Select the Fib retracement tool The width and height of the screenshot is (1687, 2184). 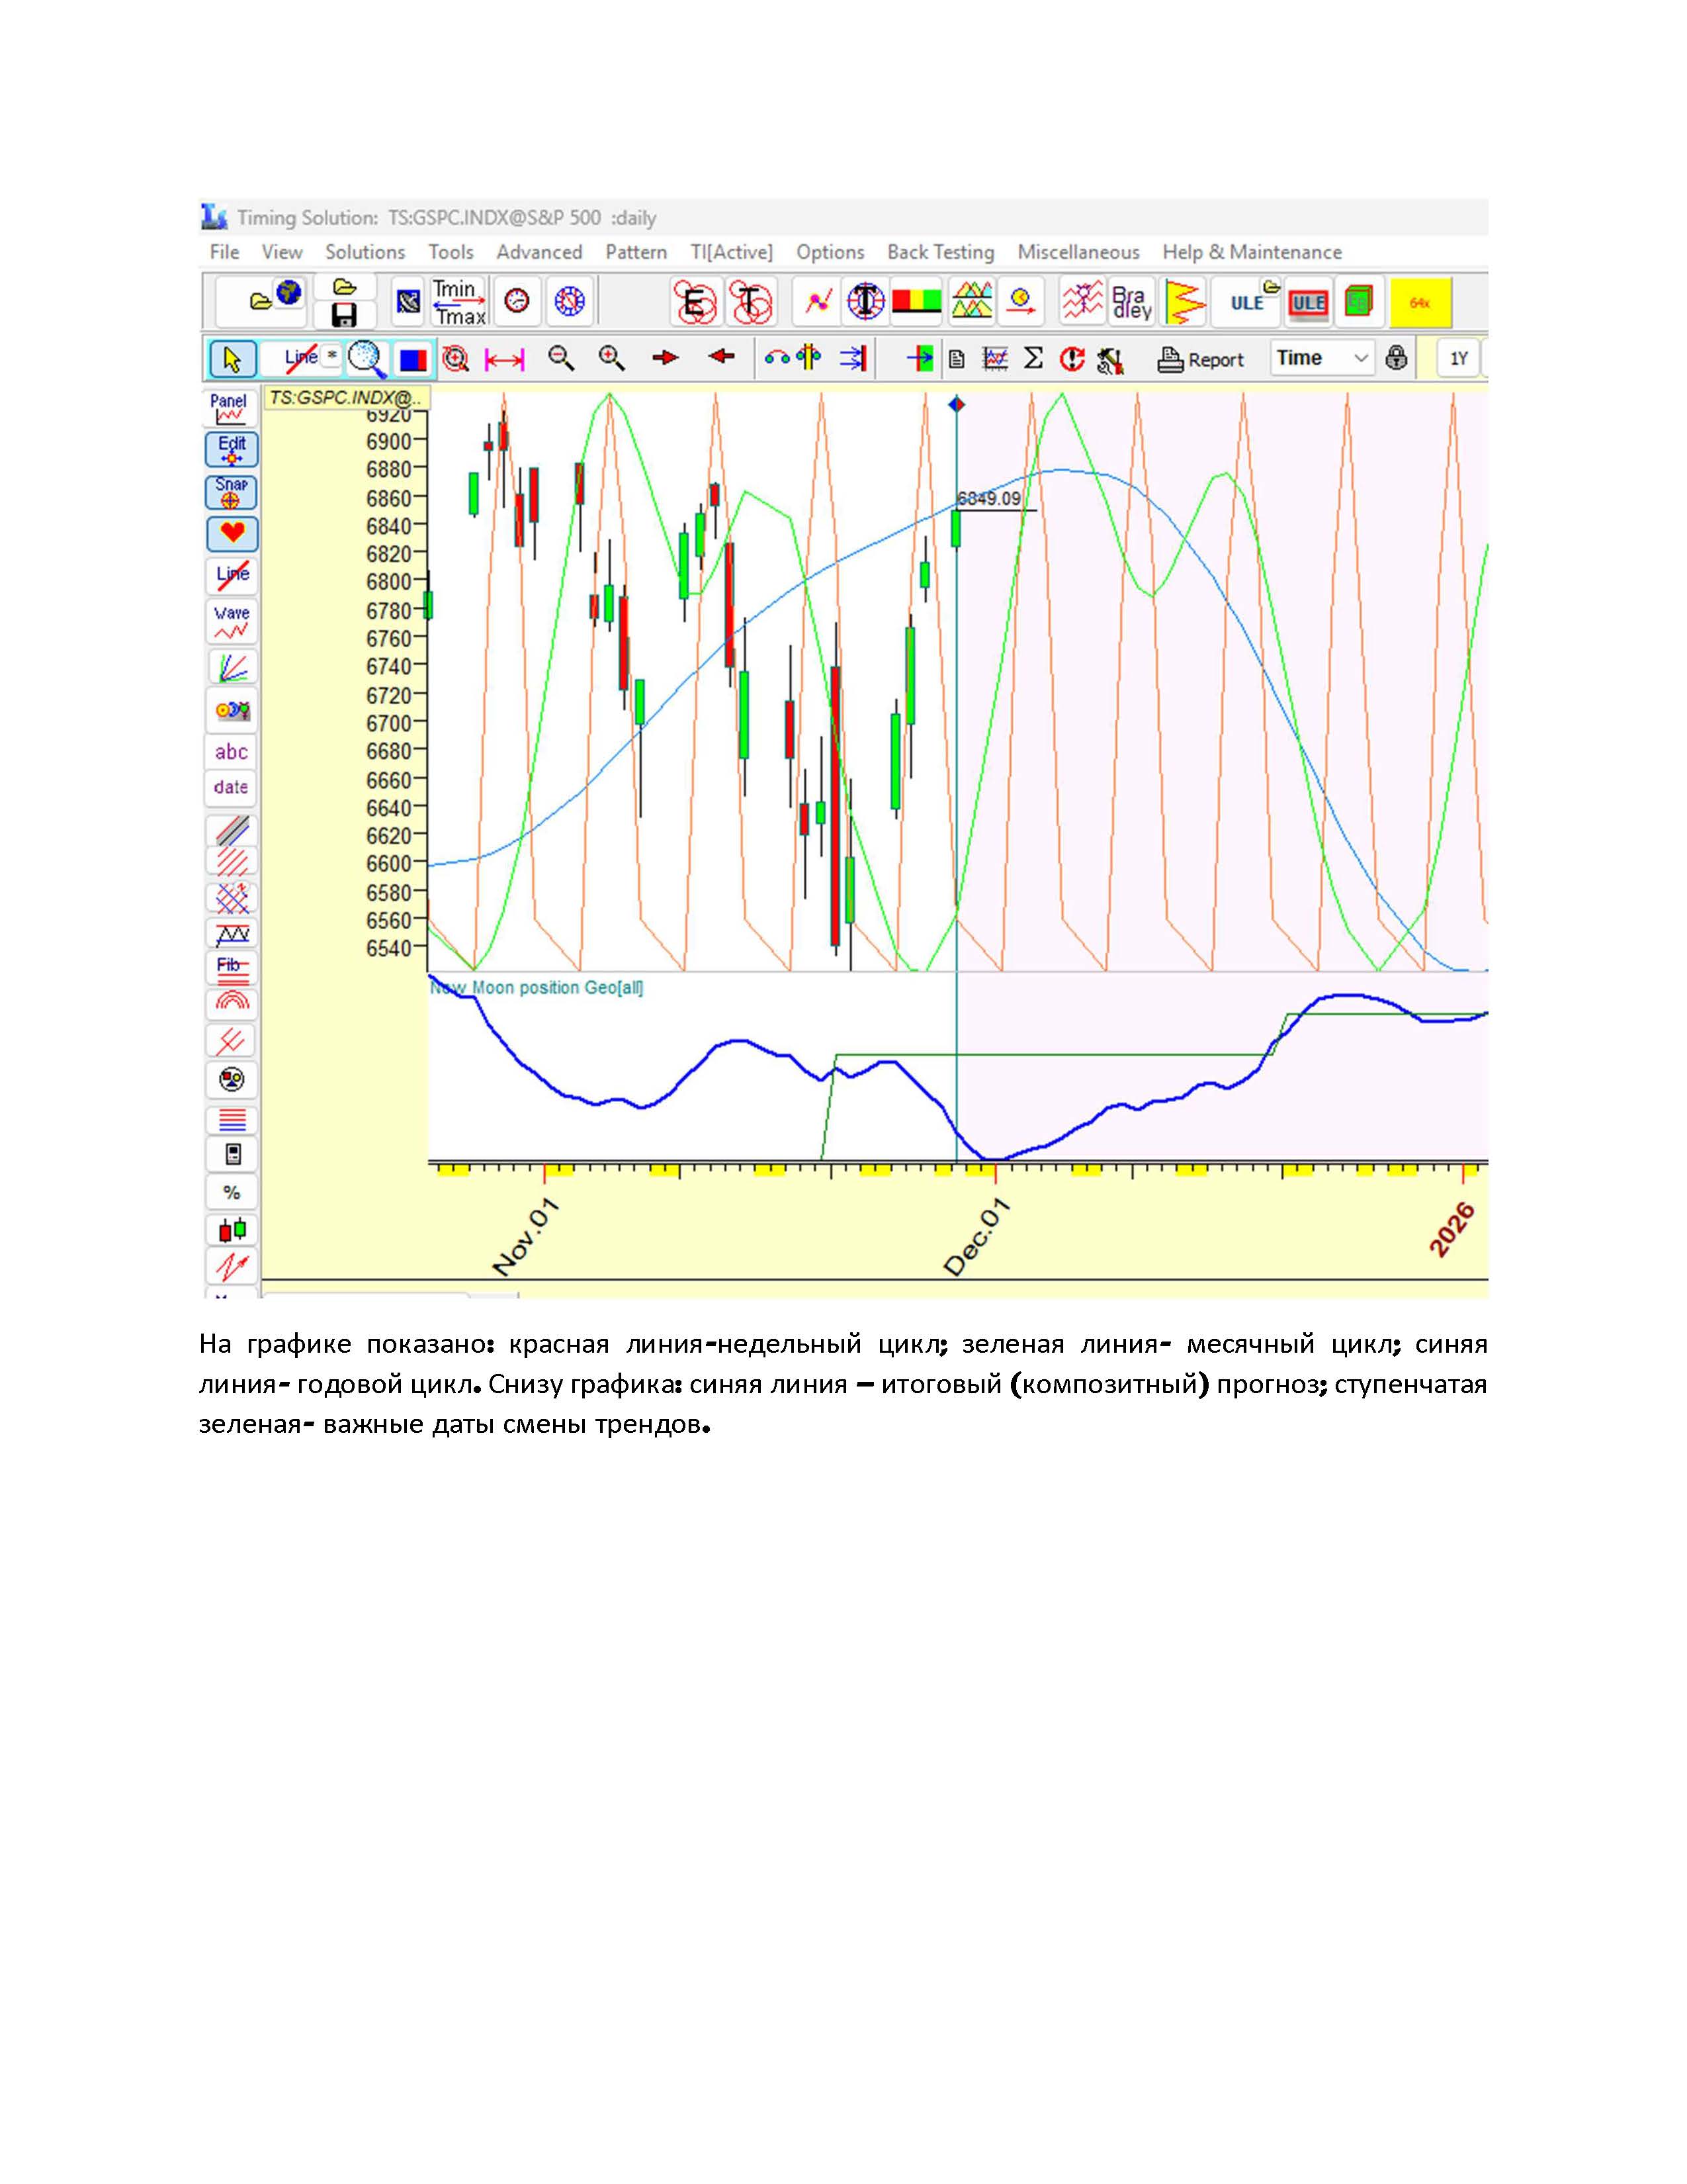pos(232,968)
